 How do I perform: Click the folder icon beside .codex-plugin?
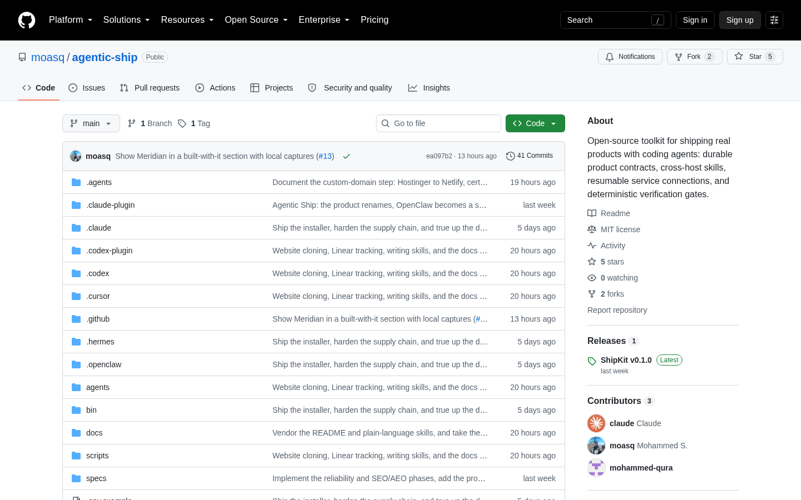[x=76, y=251]
